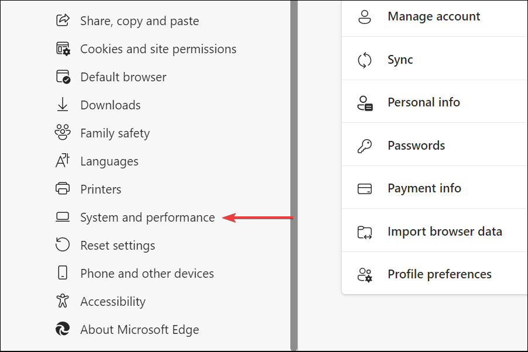Click Import browser data
This screenshot has height=352, width=528.
(445, 232)
